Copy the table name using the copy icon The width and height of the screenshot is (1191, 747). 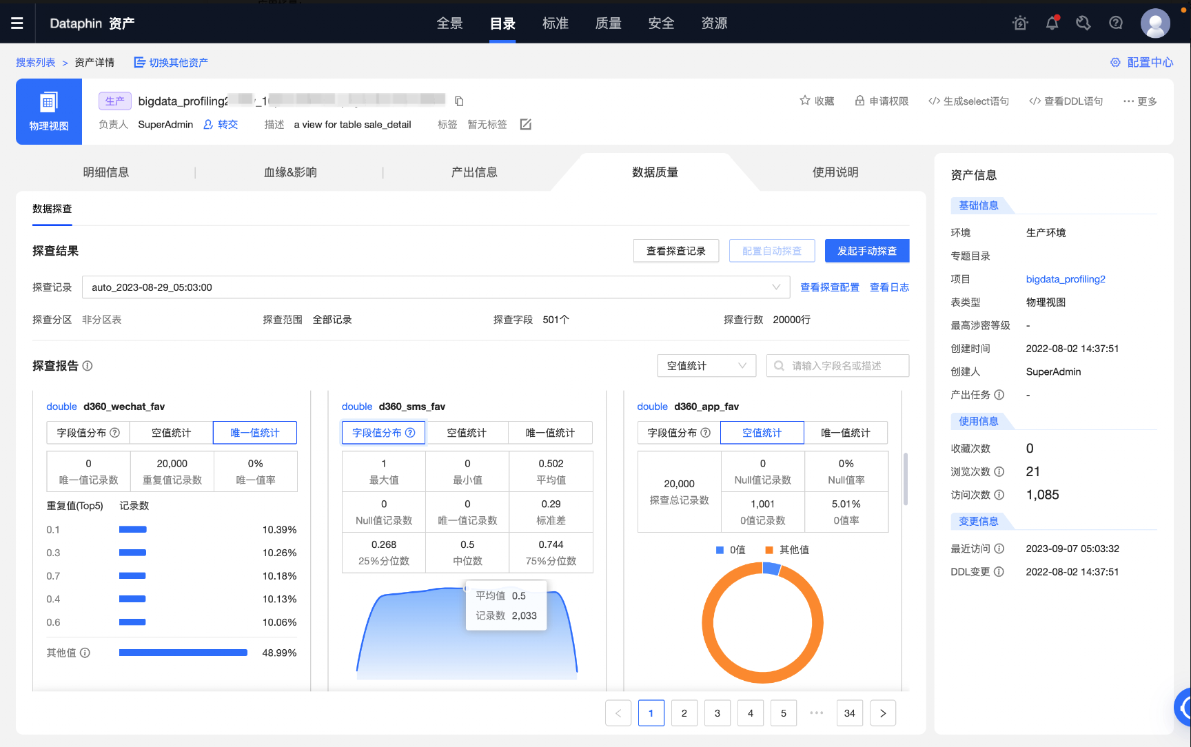coord(459,101)
